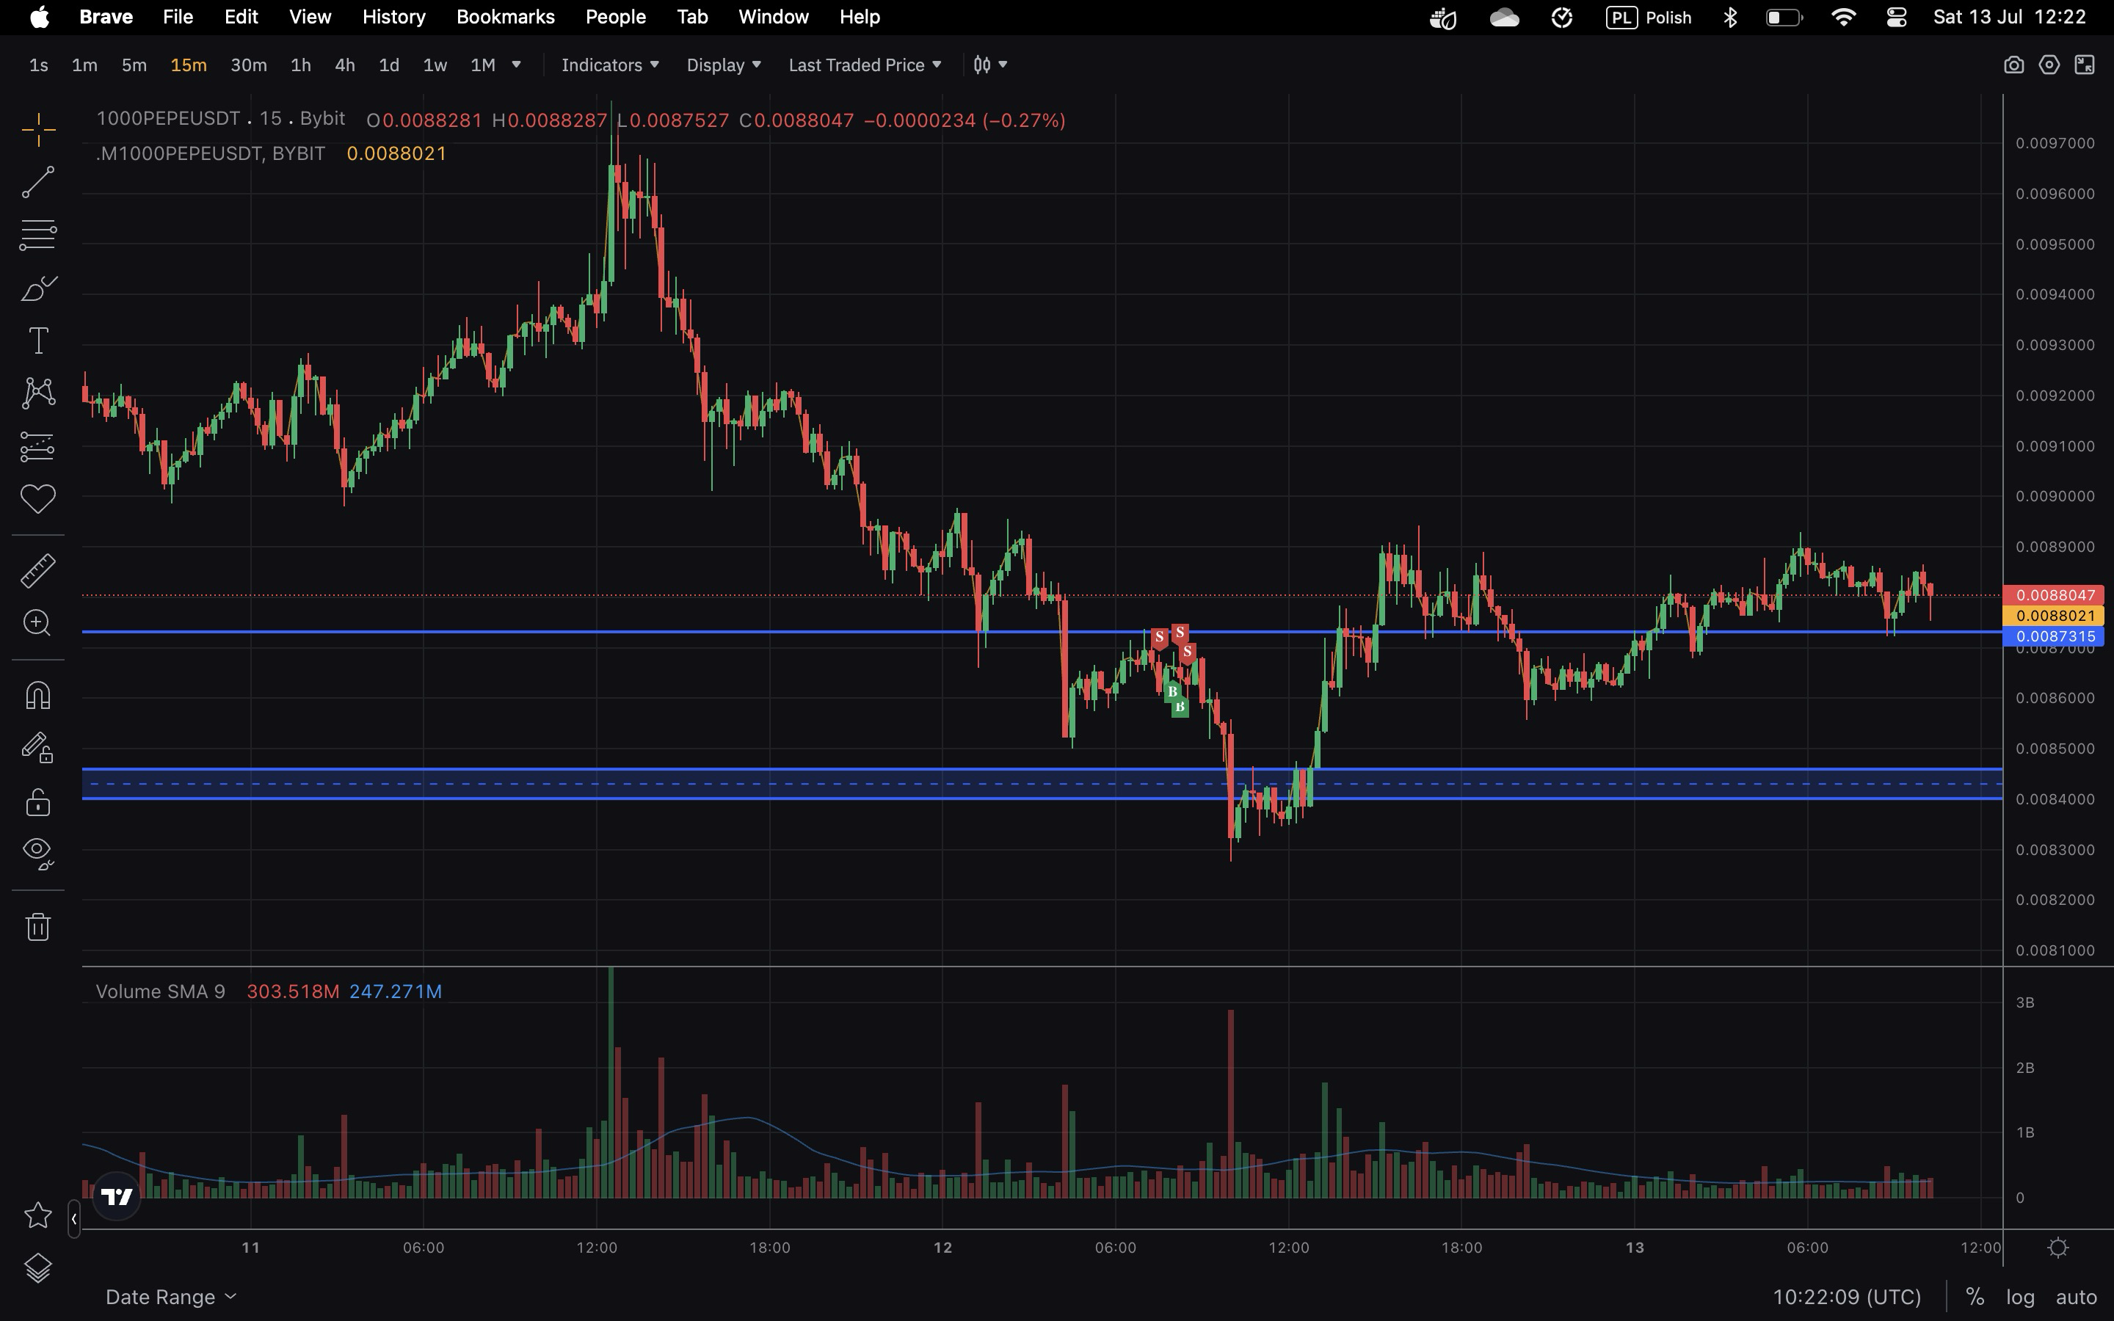Open the chart patterns tool

[38, 393]
